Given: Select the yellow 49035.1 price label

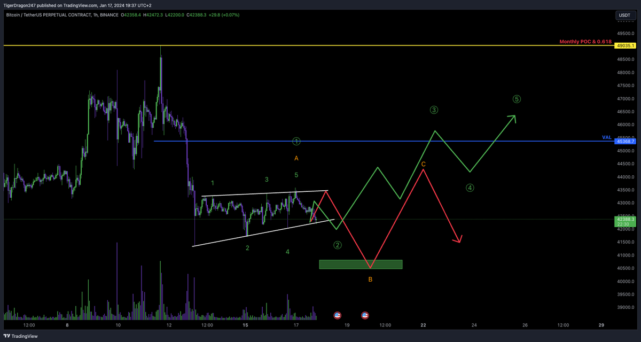Looking at the screenshot, I should pos(626,46).
